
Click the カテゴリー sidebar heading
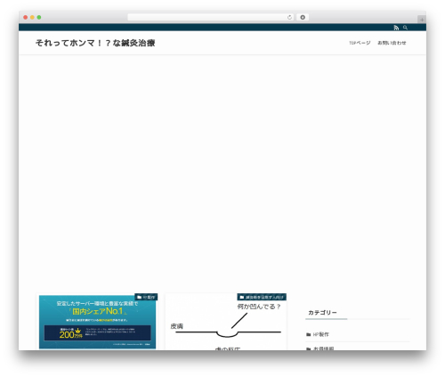pos(322,313)
